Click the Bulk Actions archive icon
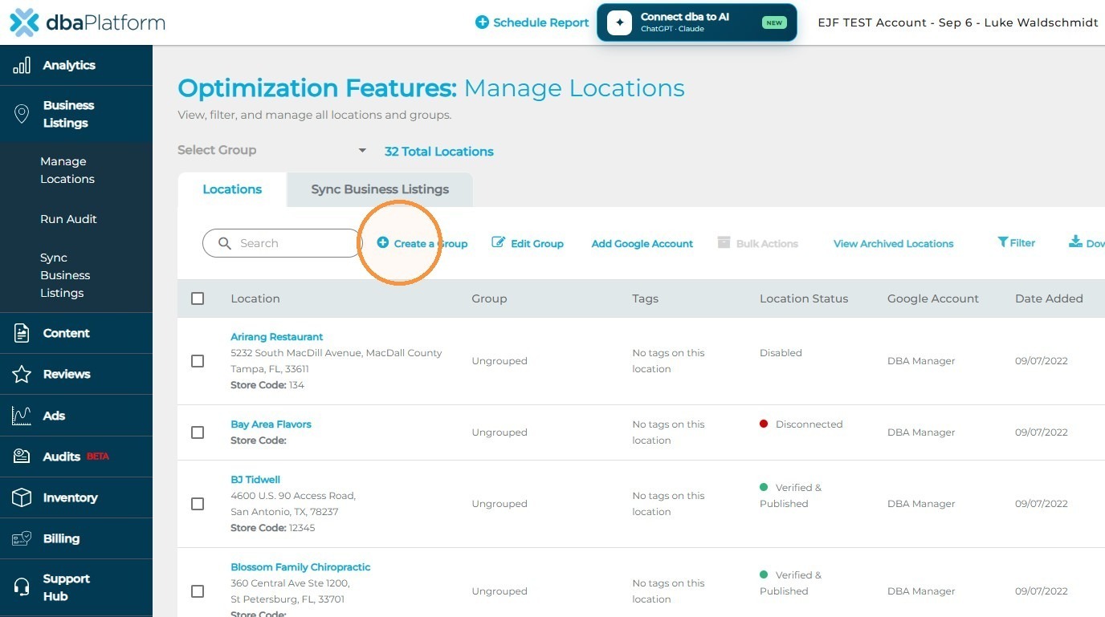Image resolution: width=1105 pixels, height=617 pixels. click(x=724, y=242)
